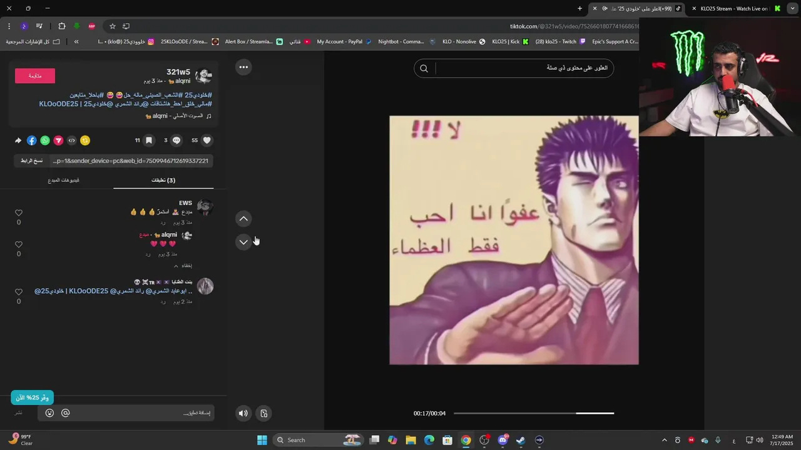This screenshot has height=450, width=801.
Task: Go to the previous video with up arrow
Action: (243, 219)
